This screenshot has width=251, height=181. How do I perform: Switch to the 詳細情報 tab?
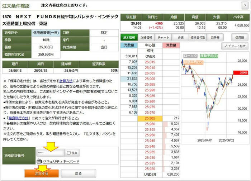click(x=146, y=37)
